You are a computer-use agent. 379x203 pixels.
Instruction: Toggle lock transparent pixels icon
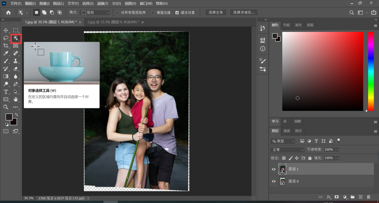[284, 158]
